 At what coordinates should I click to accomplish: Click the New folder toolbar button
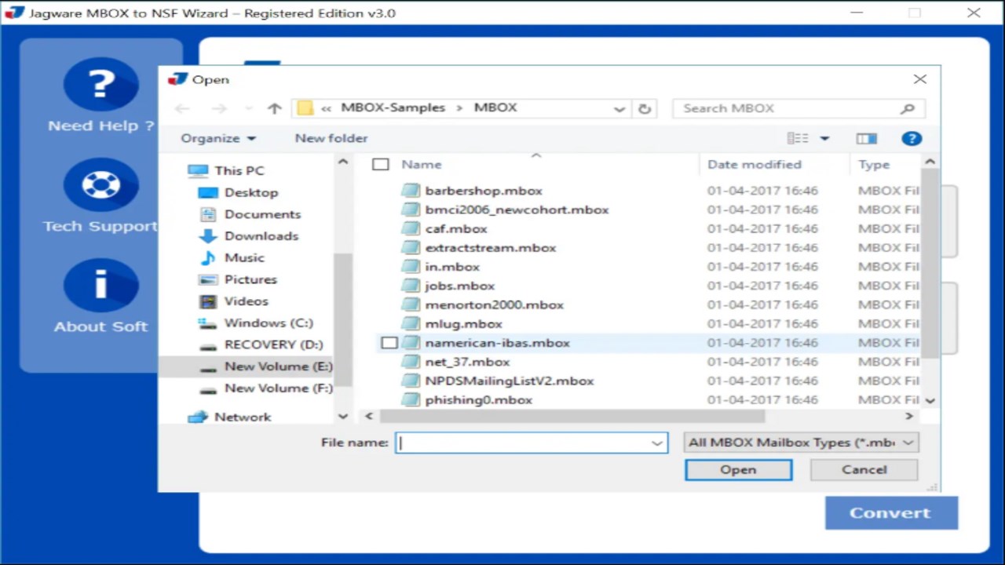click(331, 138)
